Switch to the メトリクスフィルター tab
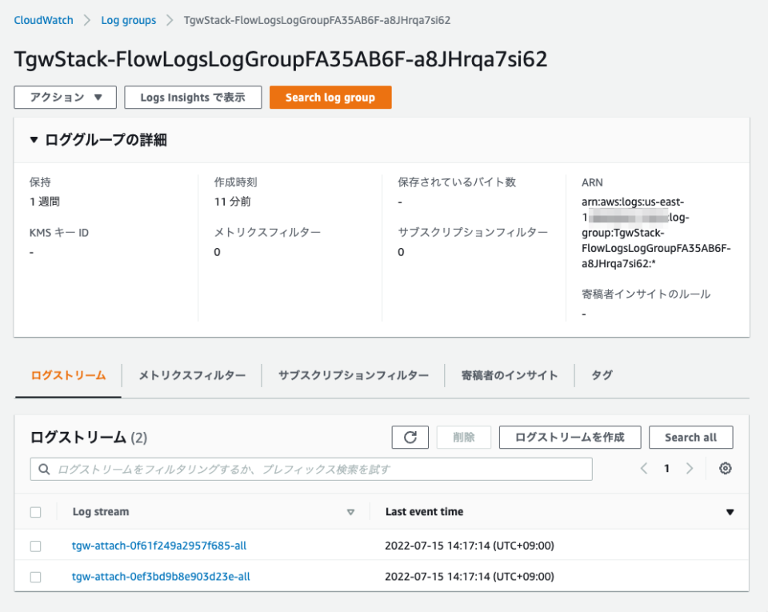 pos(191,374)
